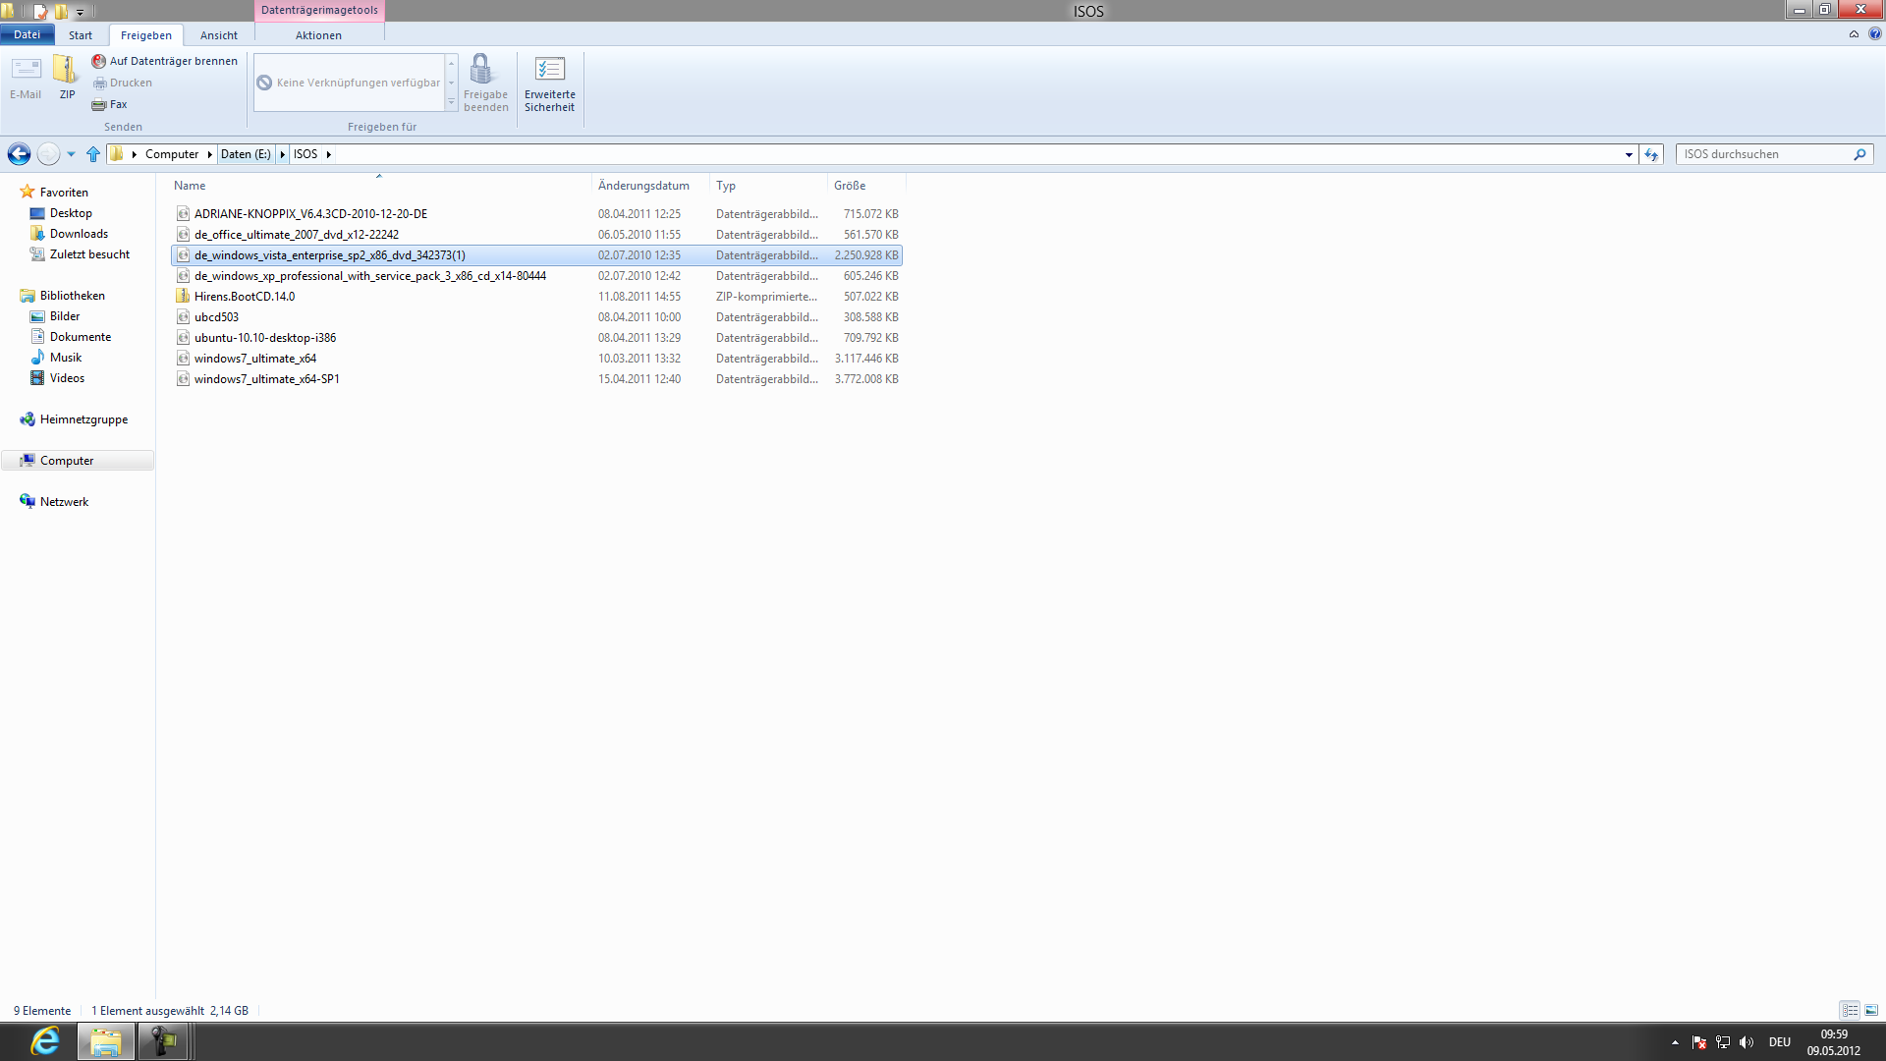Refresh the address bar view
The width and height of the screenshot is (1886, 1061).
point(1651,154)
